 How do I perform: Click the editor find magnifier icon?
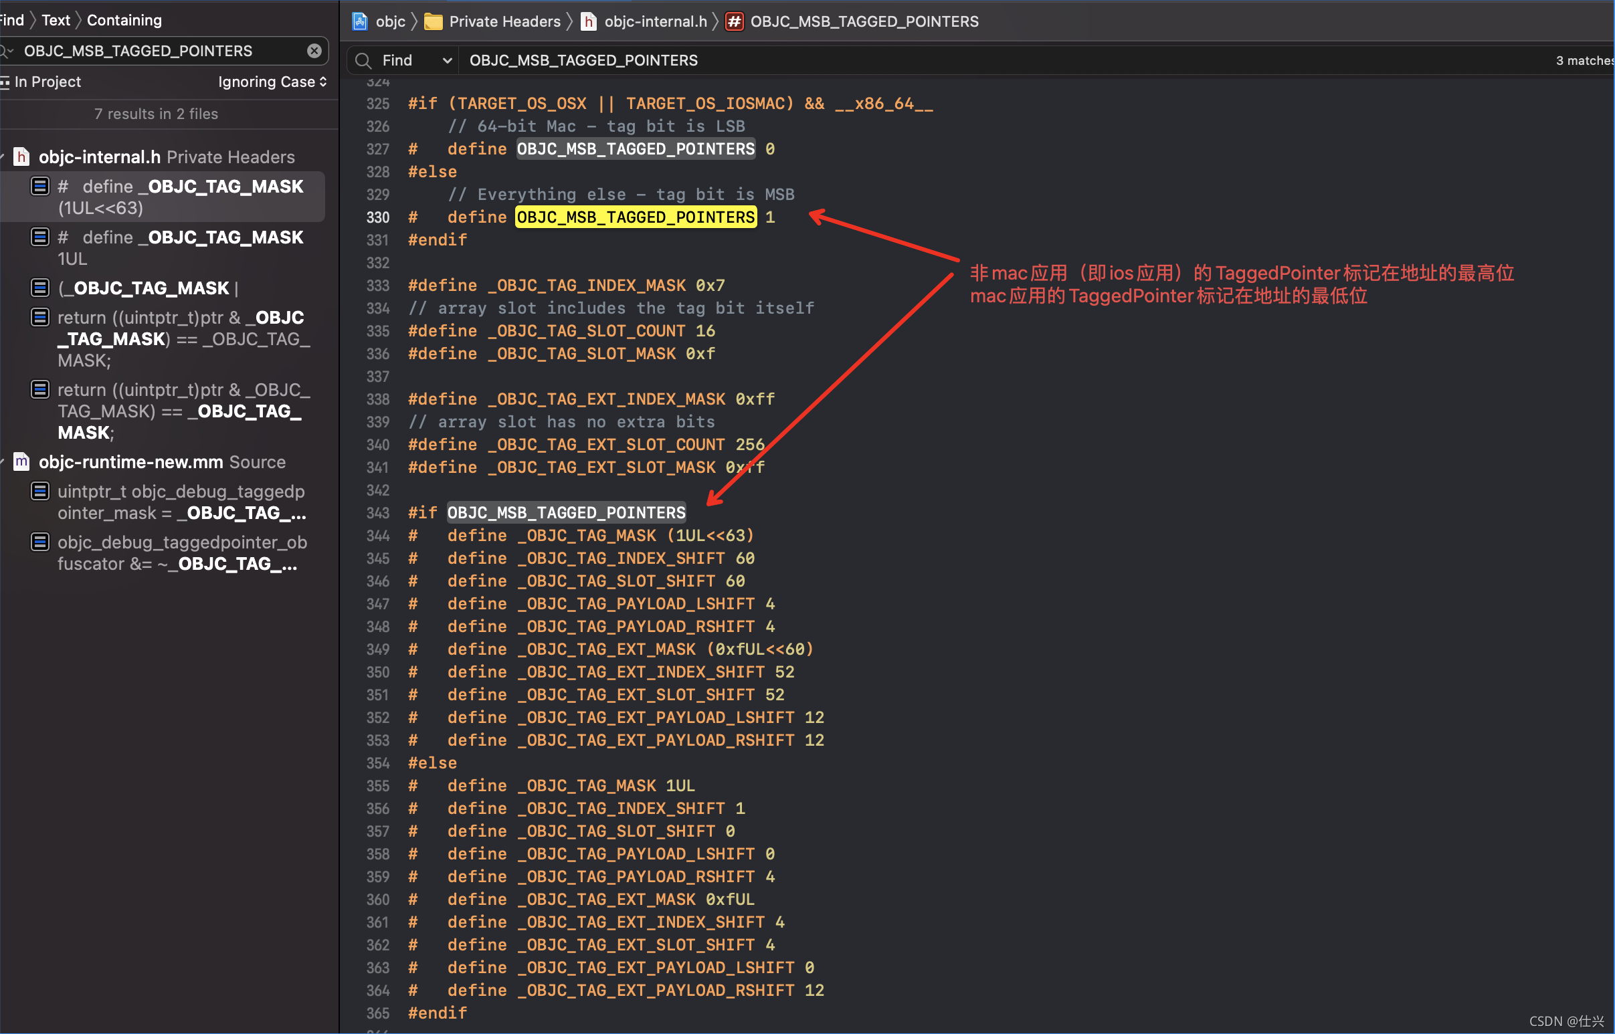click(363, 61)
